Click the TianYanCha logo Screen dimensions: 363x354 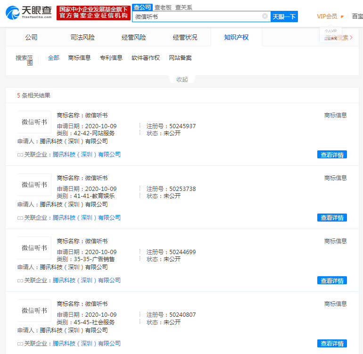tap(29, 13)
